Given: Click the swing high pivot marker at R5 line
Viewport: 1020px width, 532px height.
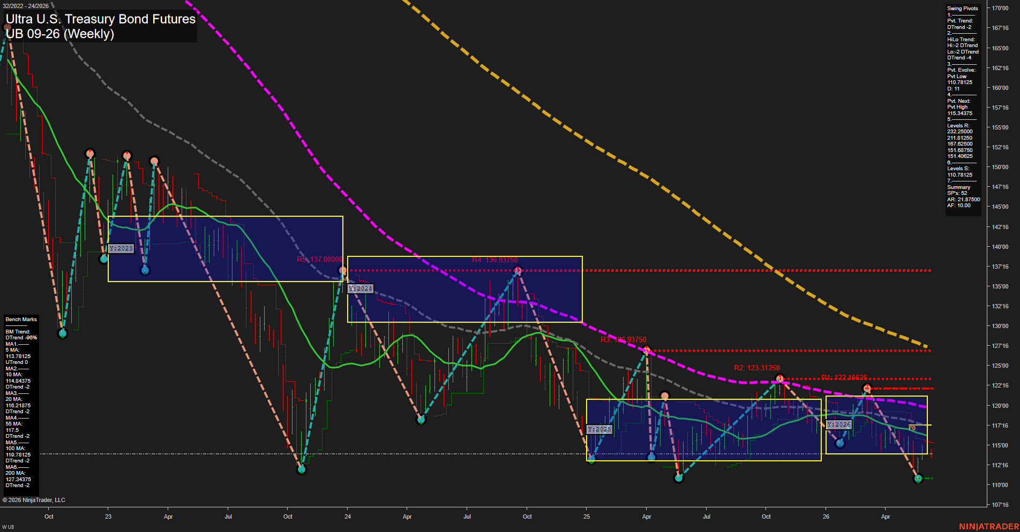Looking at the screenshot, I should point(343,270).
